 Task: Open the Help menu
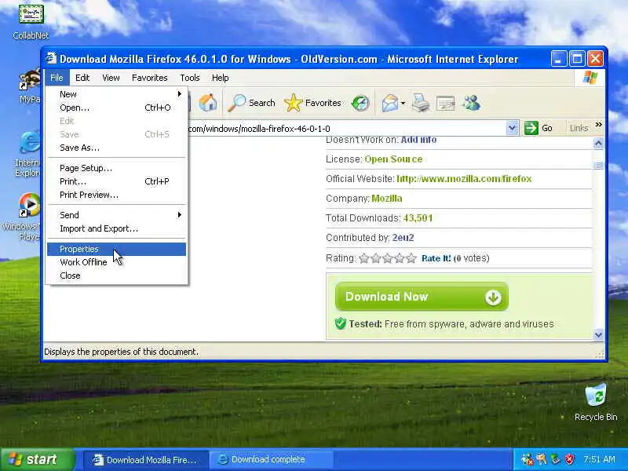click(220, 78)
